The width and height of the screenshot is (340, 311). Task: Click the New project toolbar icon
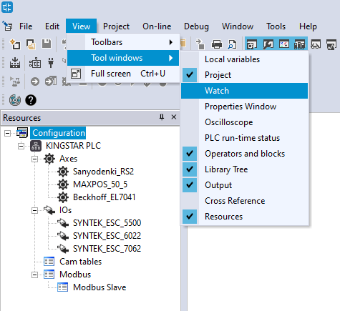[x=15, y=44]
